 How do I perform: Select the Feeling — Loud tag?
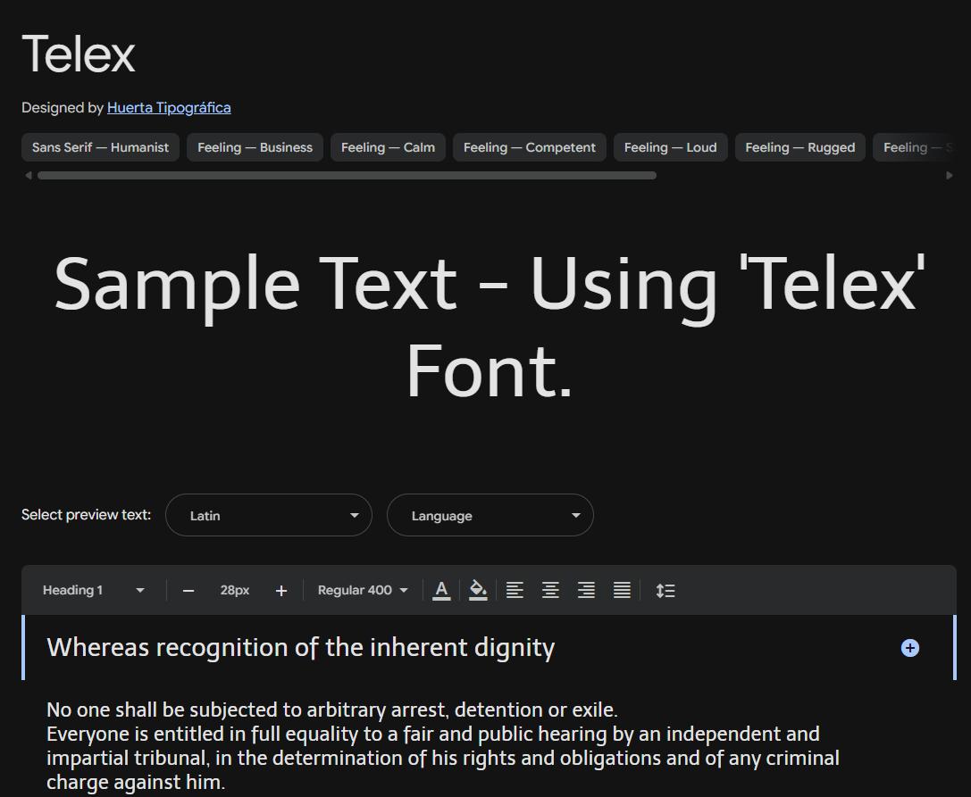coord(671,147)
